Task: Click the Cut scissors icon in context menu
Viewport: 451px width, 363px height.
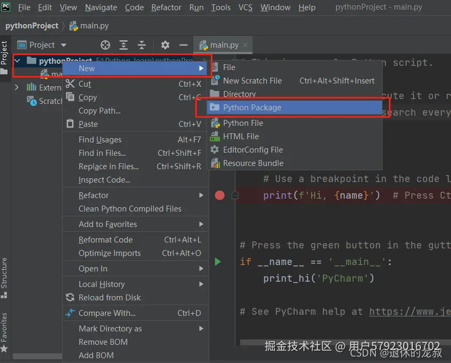Action: (70, 84)
